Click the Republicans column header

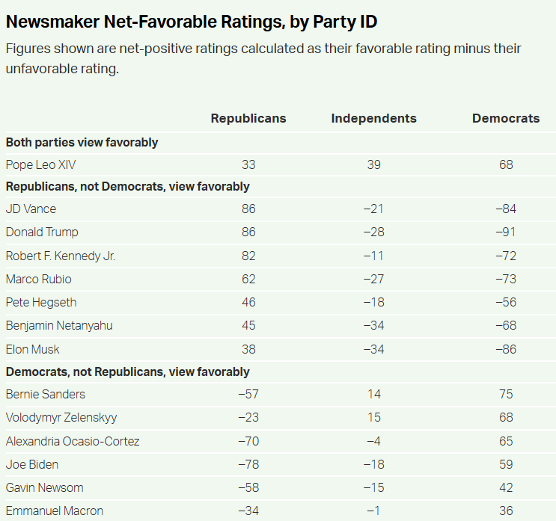coord(248,118)
